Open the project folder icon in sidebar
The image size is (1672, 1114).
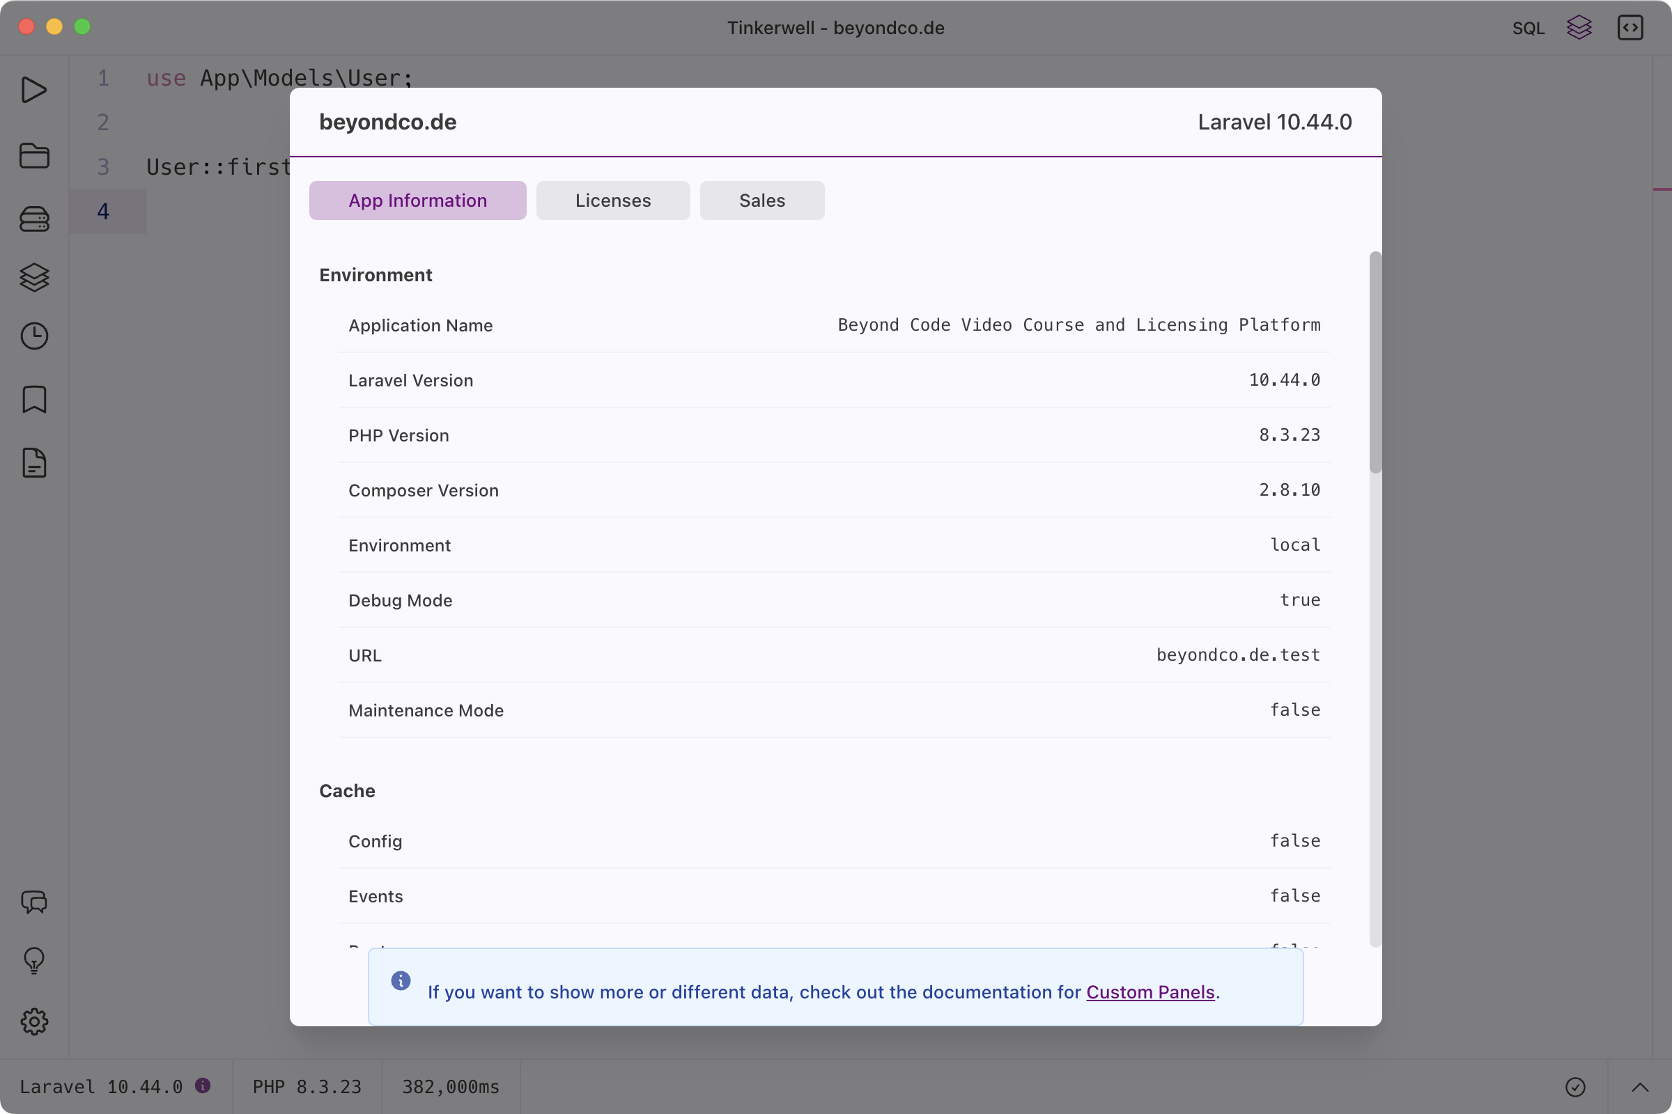(x=34, y=155)
